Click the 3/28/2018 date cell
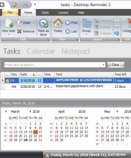 (28, 87)
